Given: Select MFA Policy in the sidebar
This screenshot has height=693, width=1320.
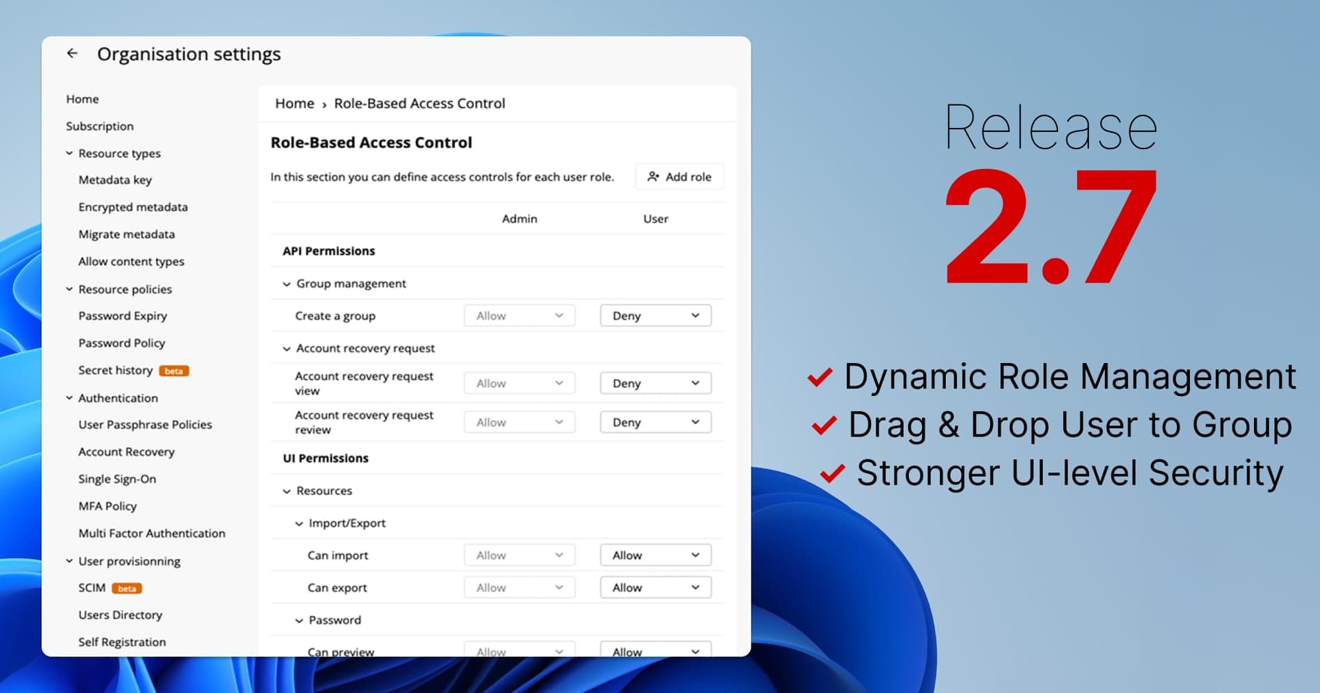Looking at the screenshot, I should click(x=107, y=506).
